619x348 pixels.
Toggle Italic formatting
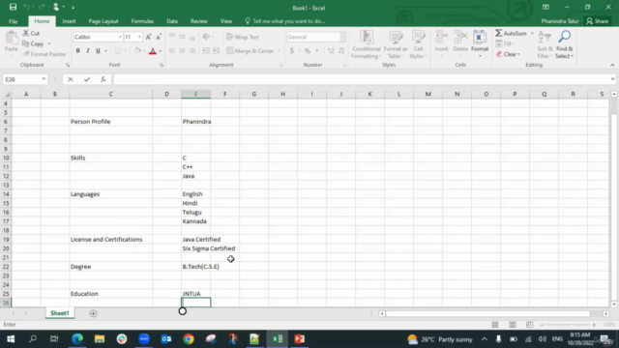88,51
